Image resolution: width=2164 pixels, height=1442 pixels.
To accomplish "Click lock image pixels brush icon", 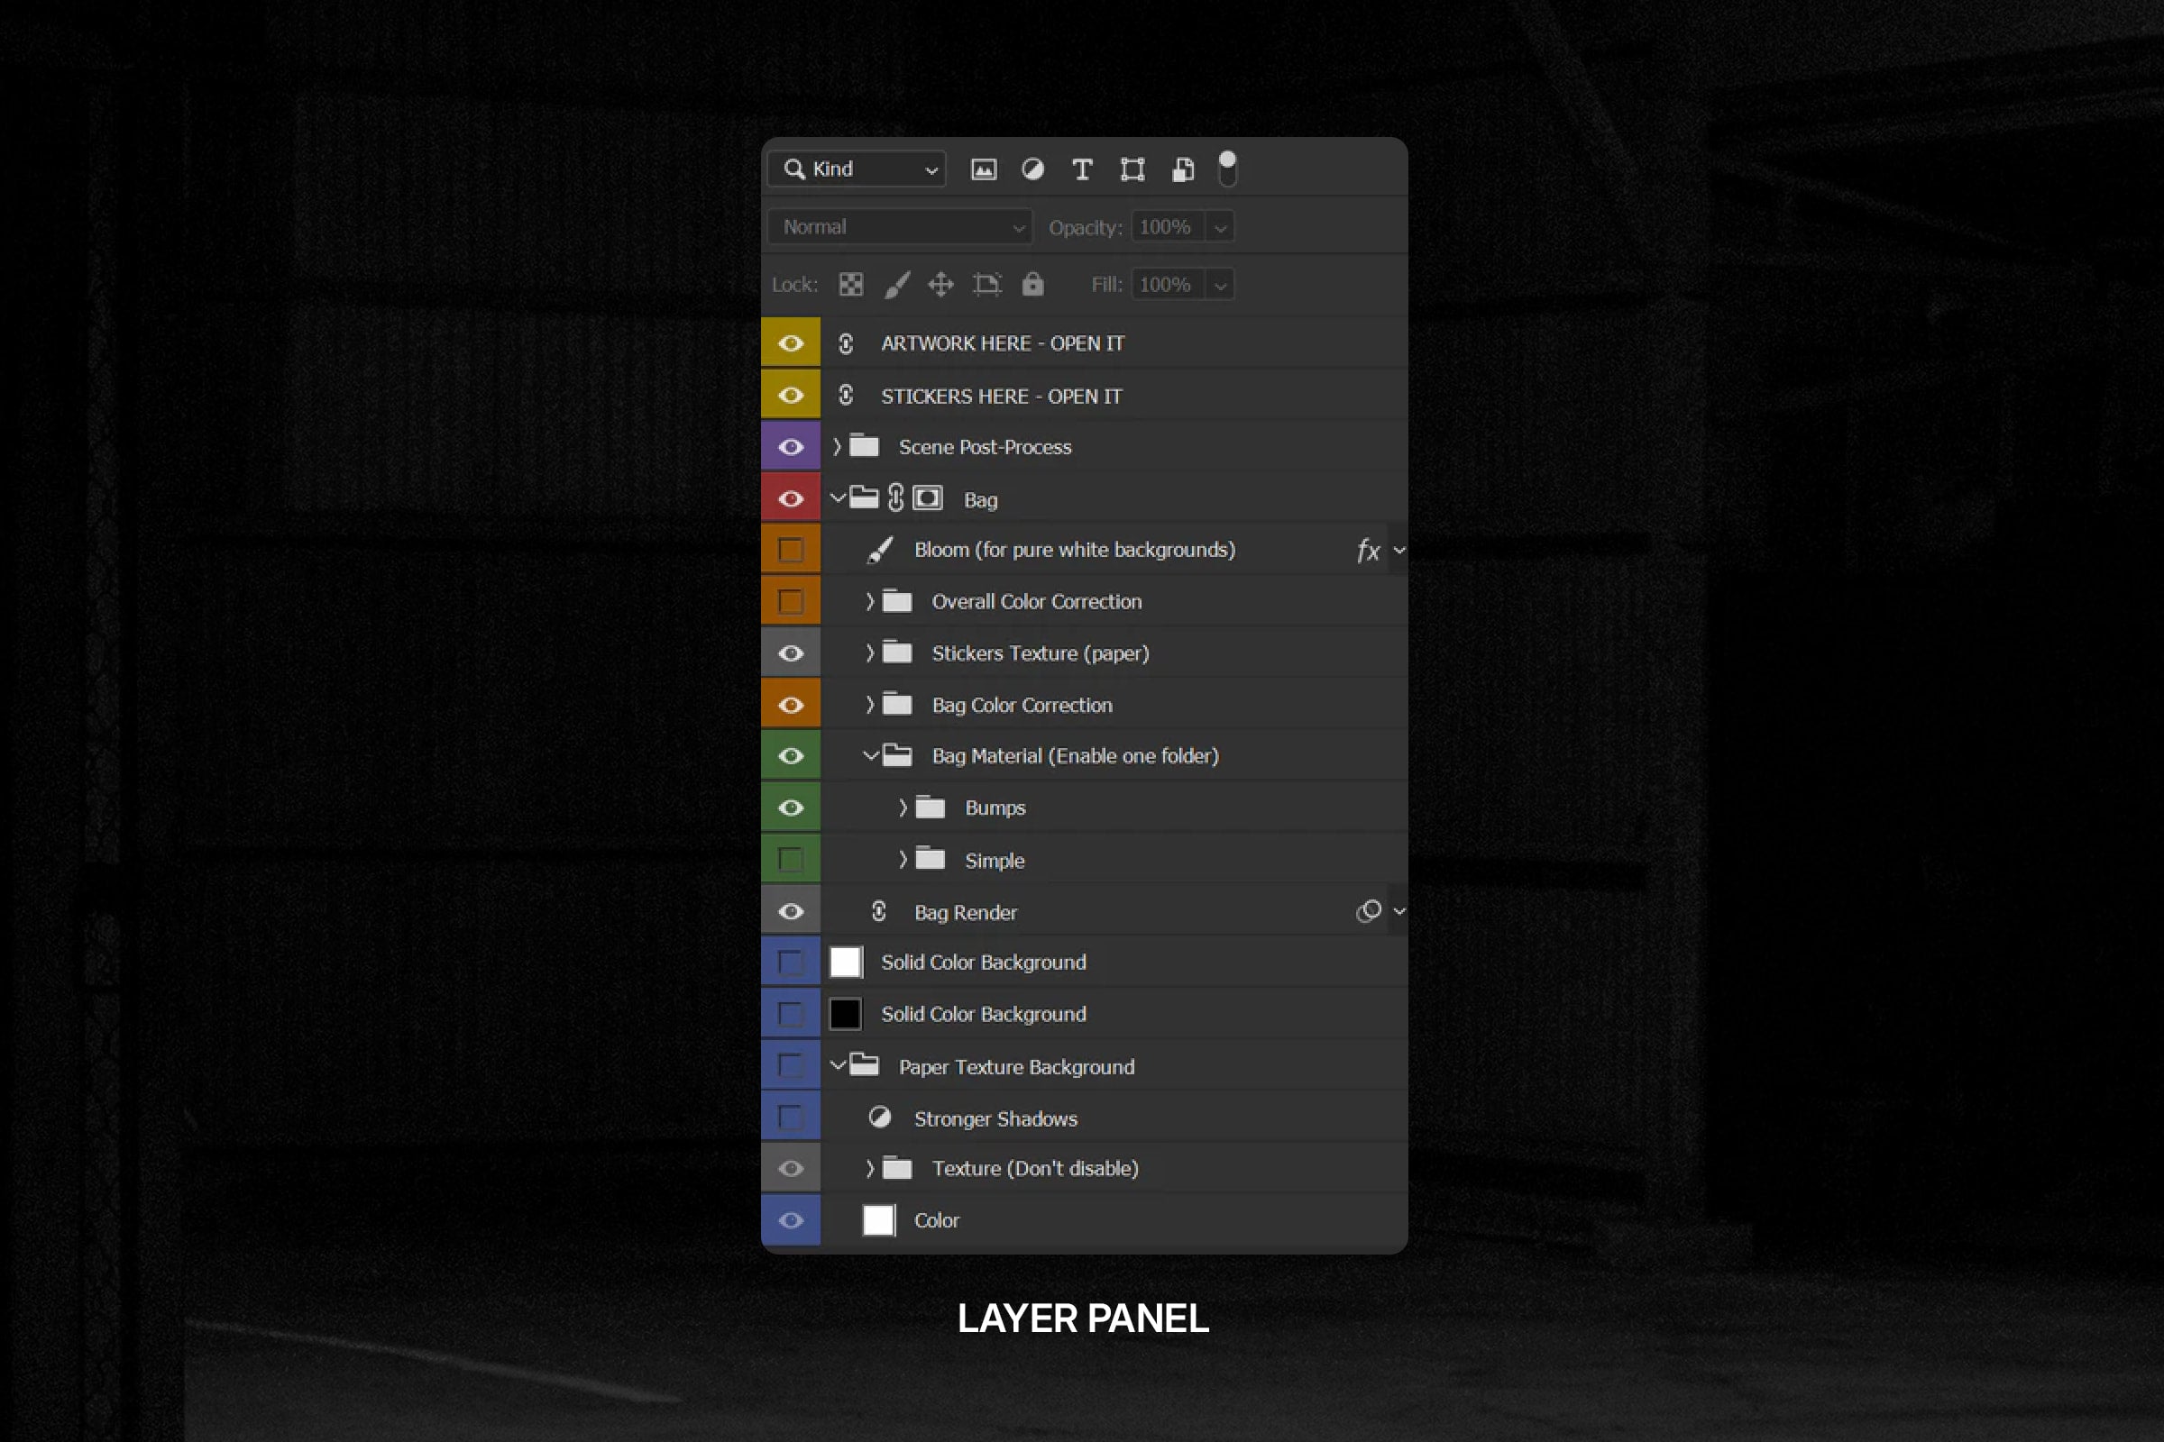I will click(x=897, y=284).
